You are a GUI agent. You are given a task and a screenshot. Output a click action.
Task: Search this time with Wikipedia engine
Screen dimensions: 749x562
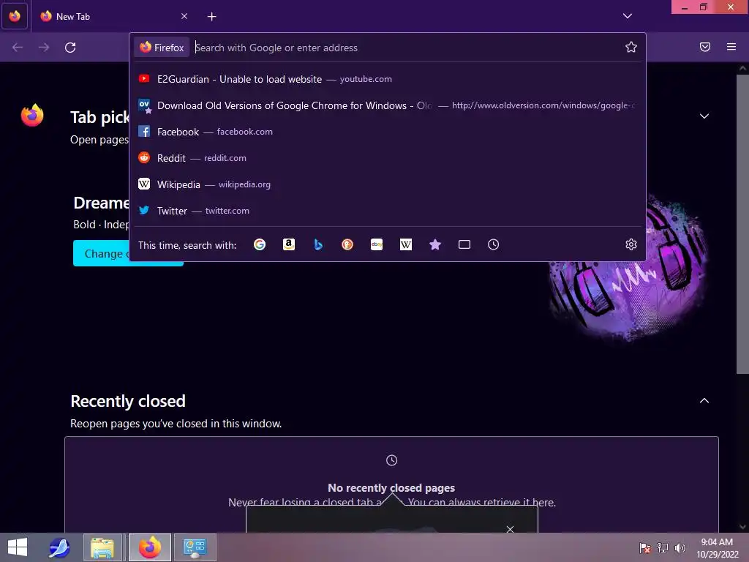pyautogui.click(x=405, y=244)
